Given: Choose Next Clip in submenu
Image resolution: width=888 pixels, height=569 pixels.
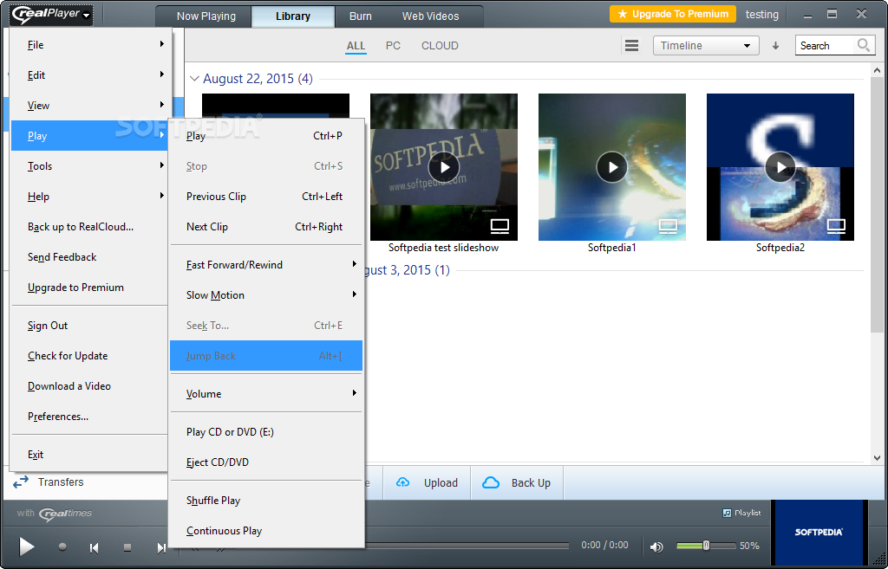Looking at the screenshot, I should coord(266,227).
